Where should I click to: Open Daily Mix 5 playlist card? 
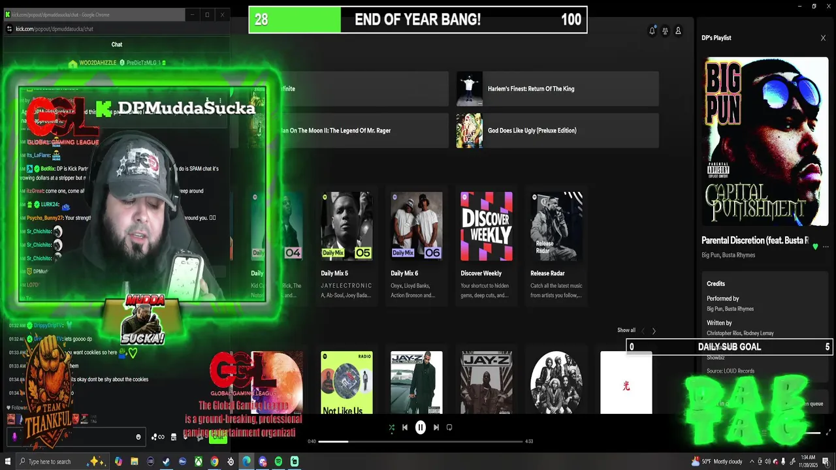tap(347, 245)
